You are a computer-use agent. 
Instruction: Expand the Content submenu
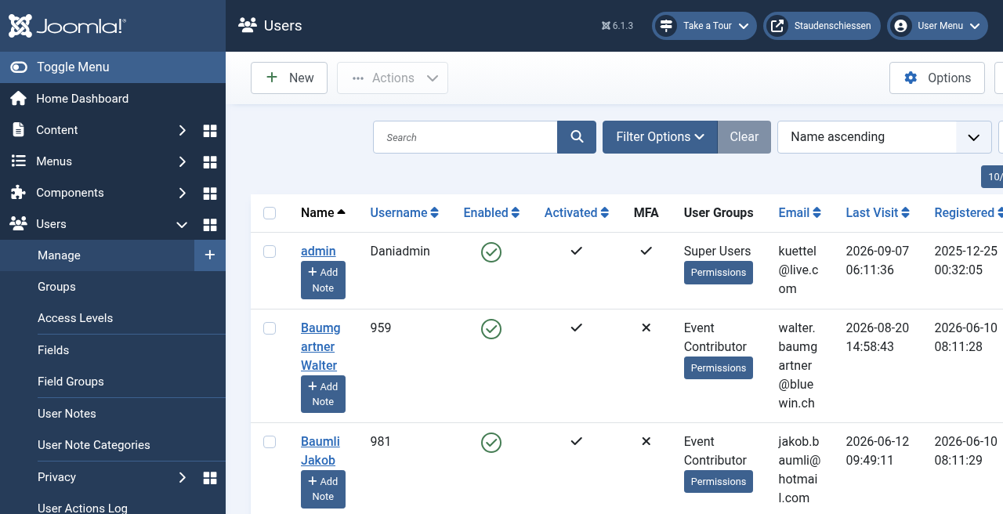pos(182,130)
